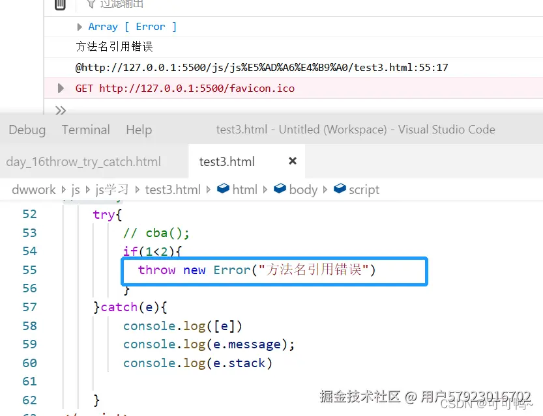Open the favicon.ico request URL

197,88
